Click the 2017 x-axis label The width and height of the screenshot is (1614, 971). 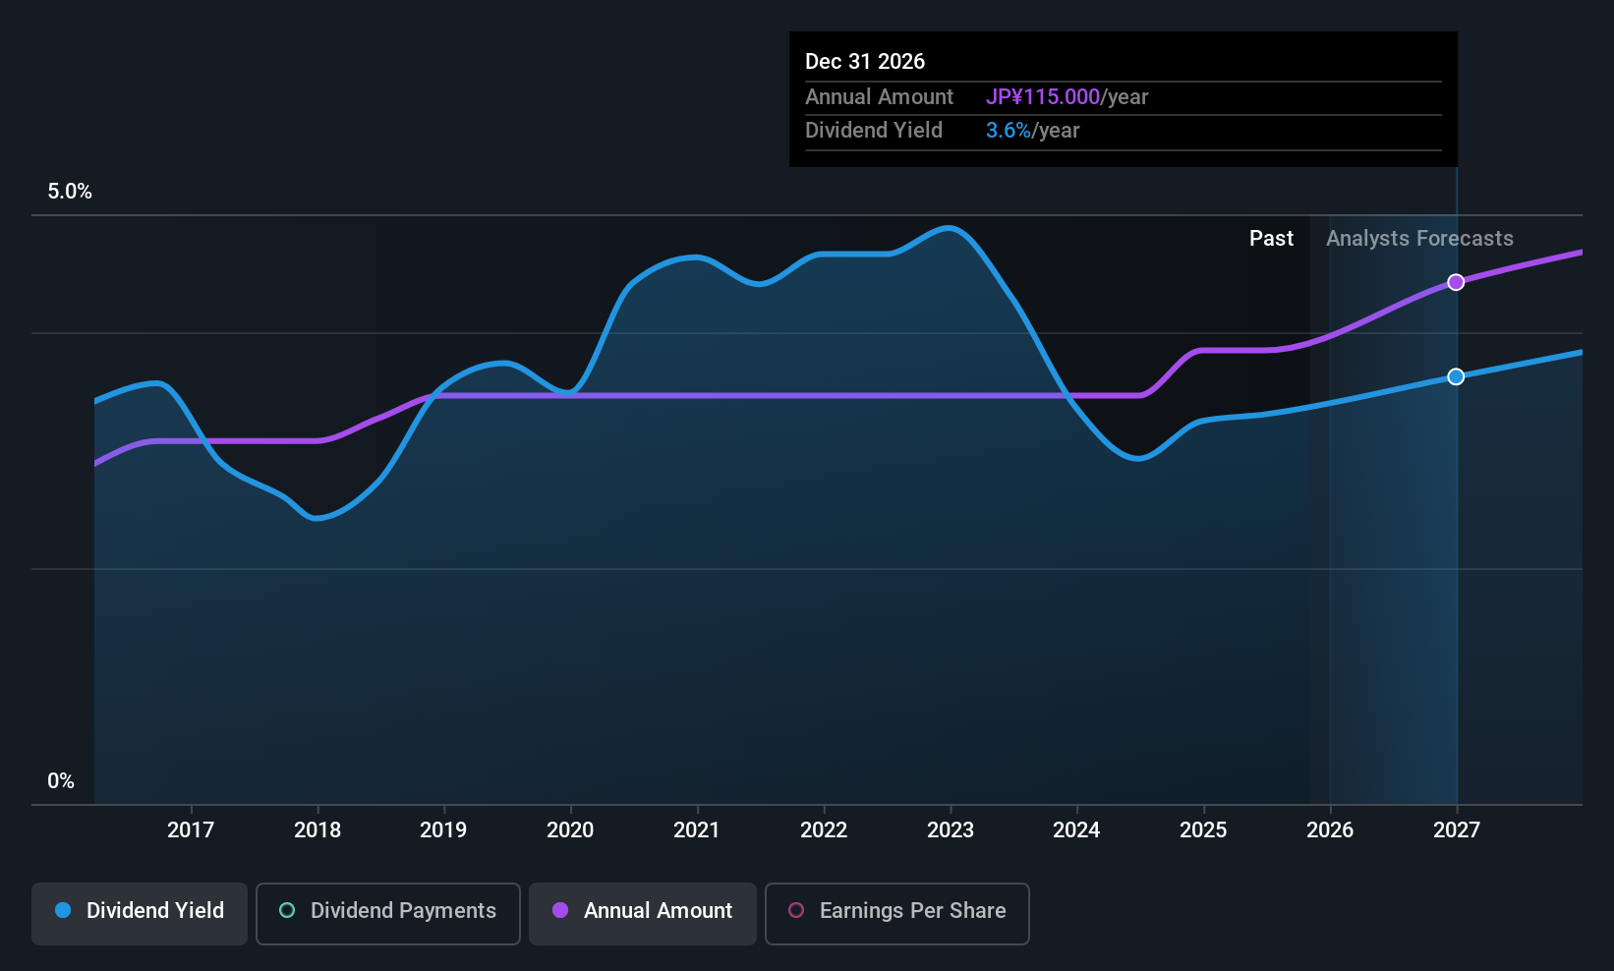point(191,829)
